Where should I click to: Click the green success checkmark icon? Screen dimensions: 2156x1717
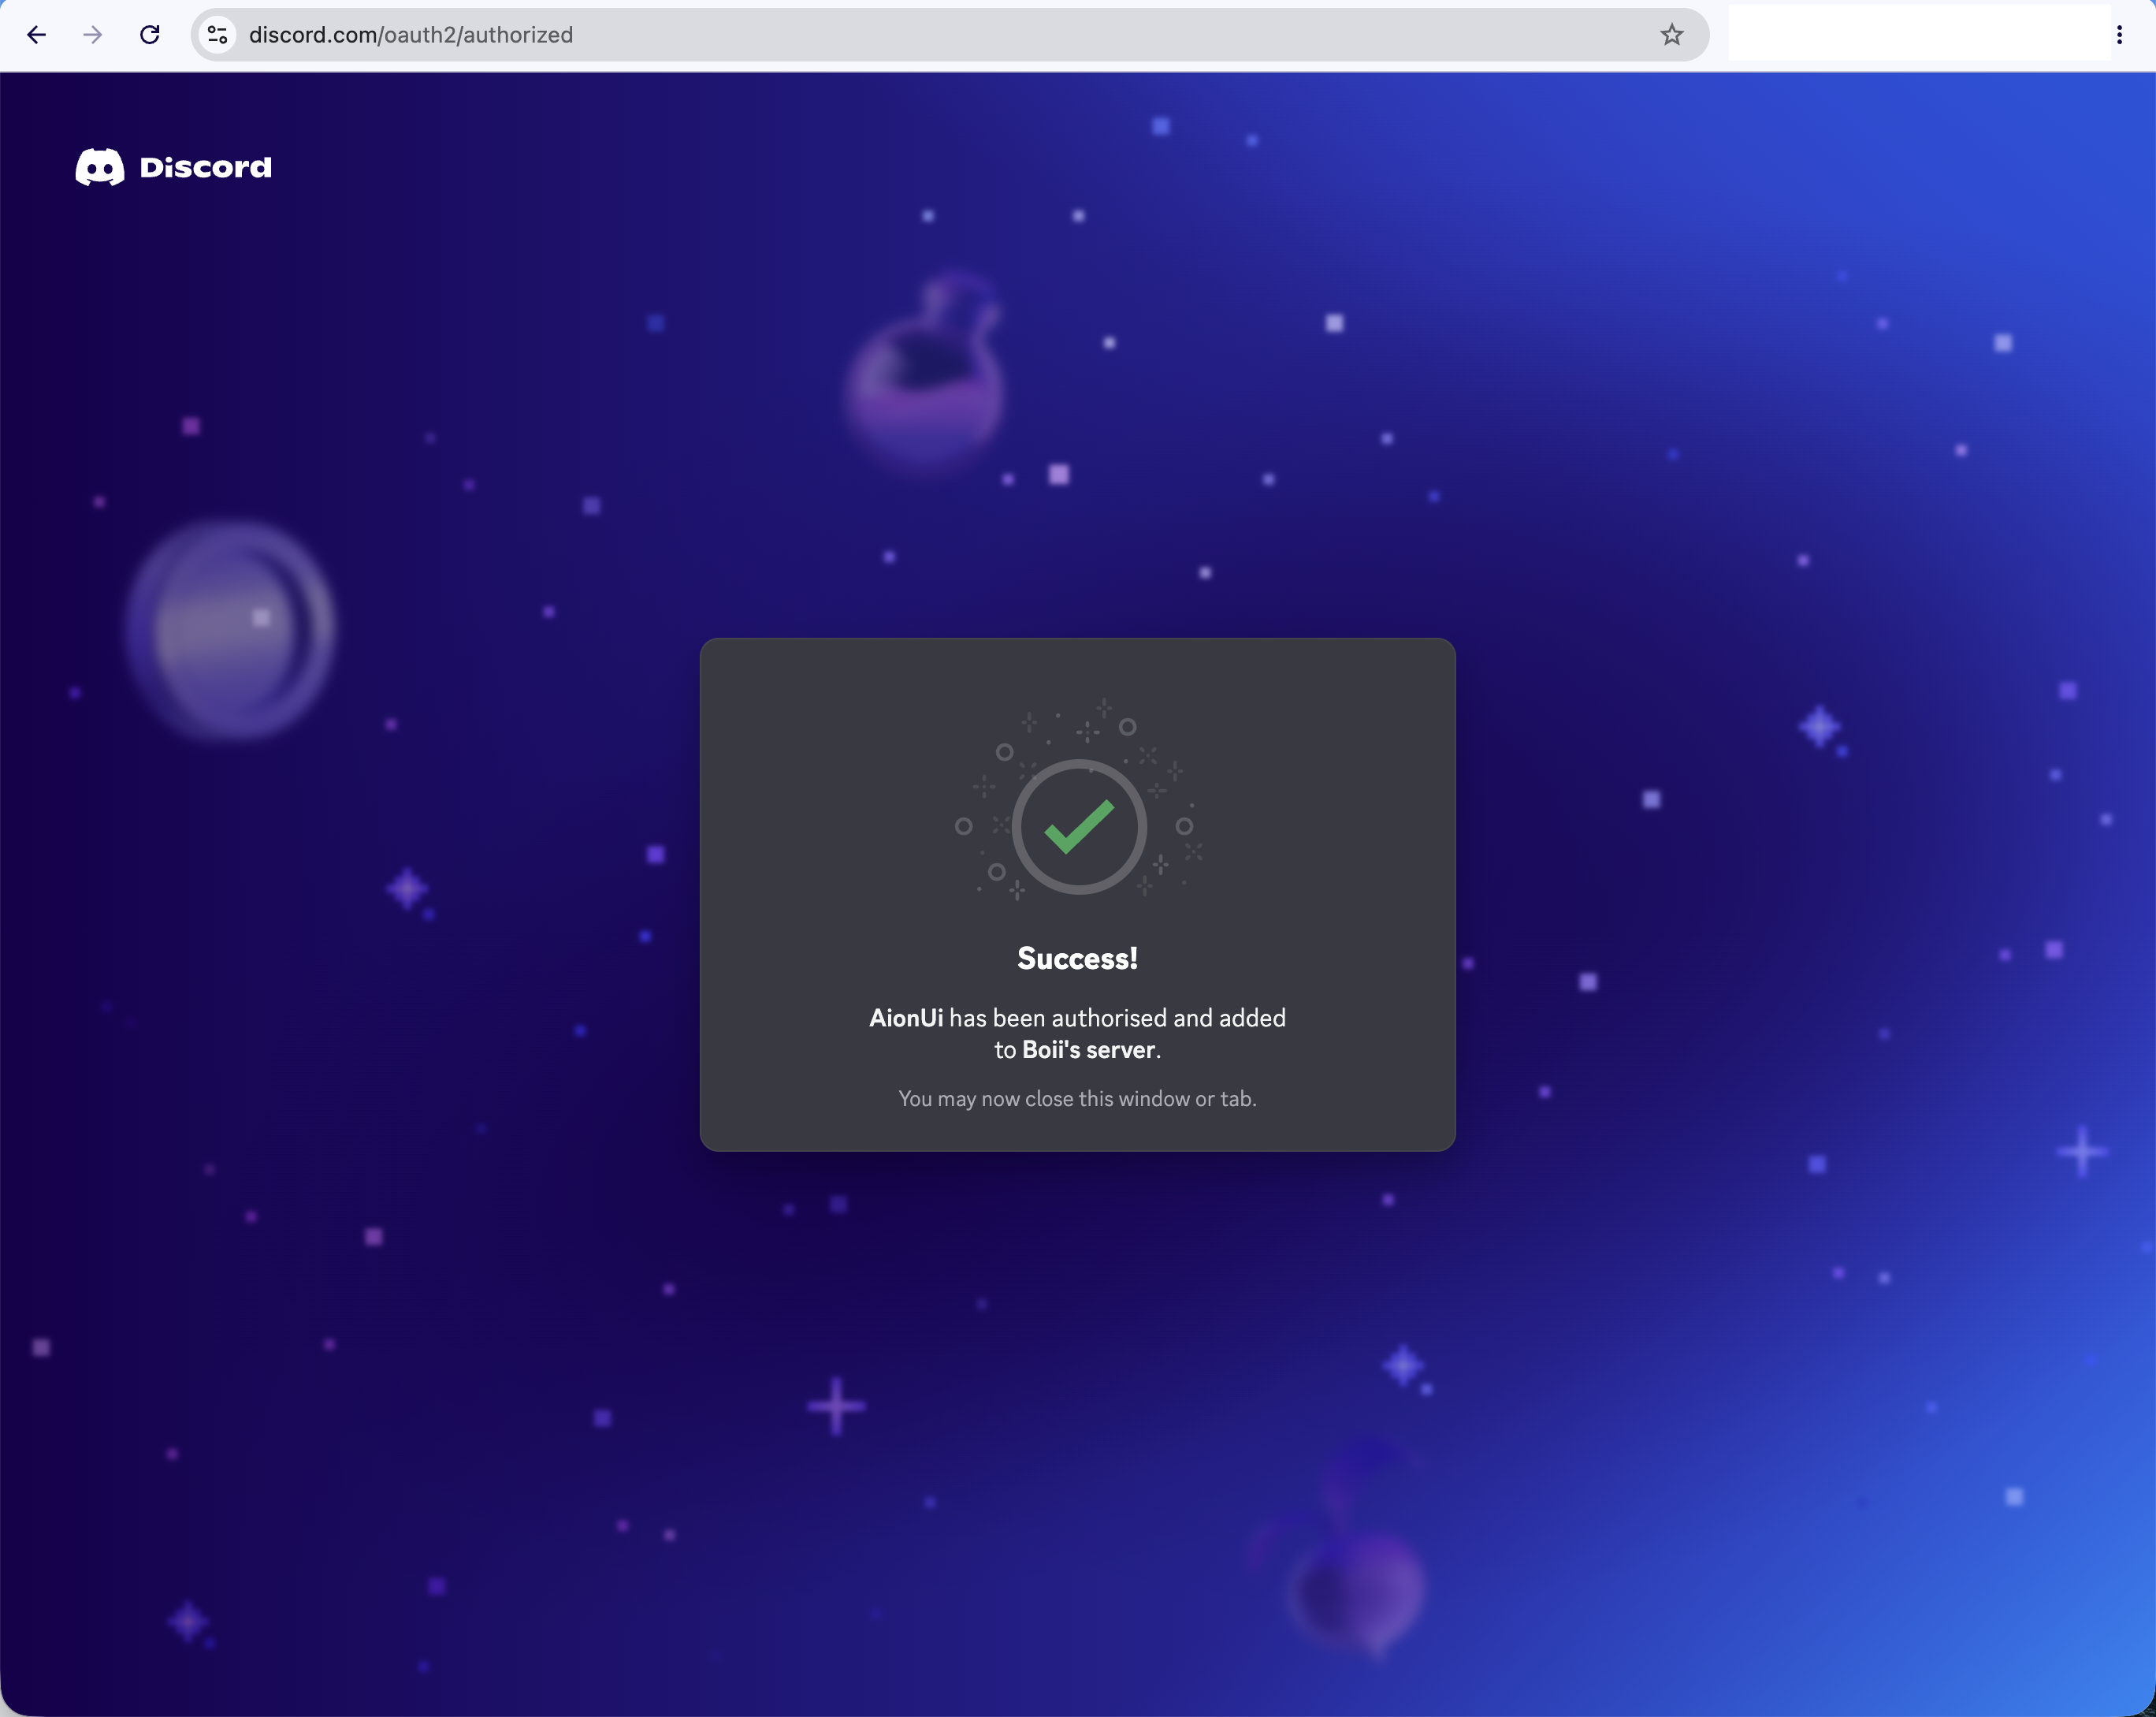(1079, 826)
